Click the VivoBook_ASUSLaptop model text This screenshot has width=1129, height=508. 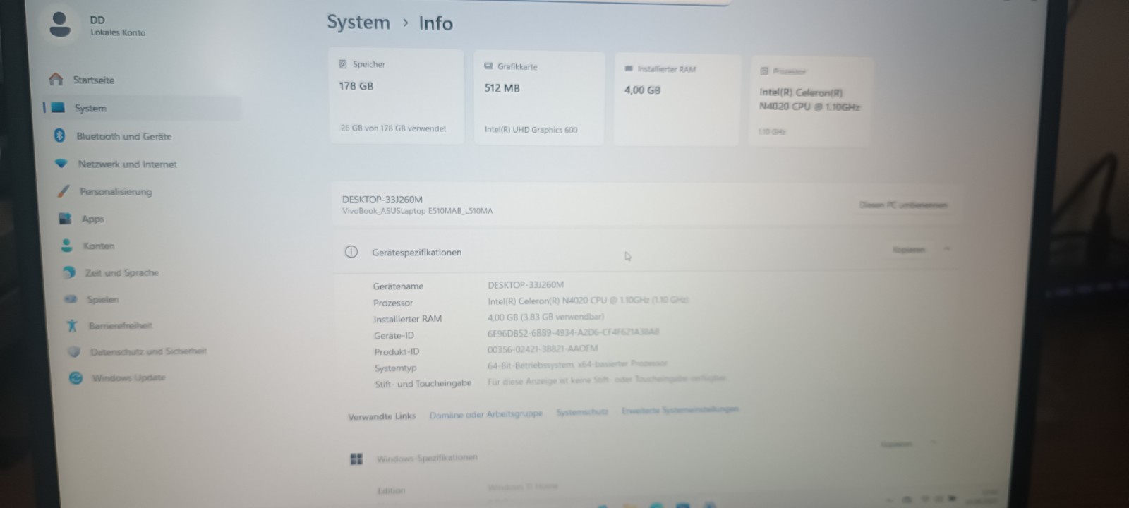pyautogui.click(x=417, y=211)
